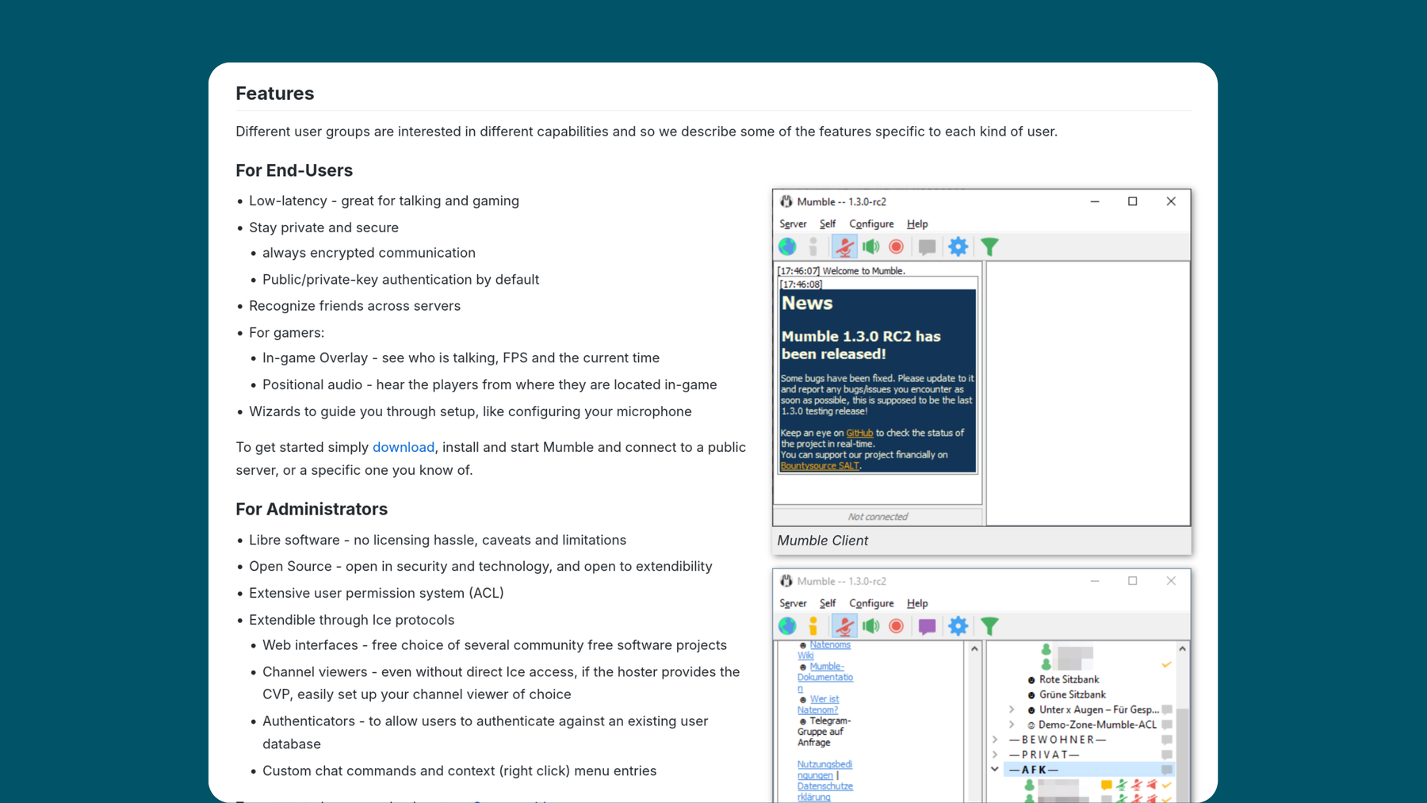Open Help menu in lower Mumble window
Screen dimensions: 1427x803
pyautogui.click(x=917, y=604)
